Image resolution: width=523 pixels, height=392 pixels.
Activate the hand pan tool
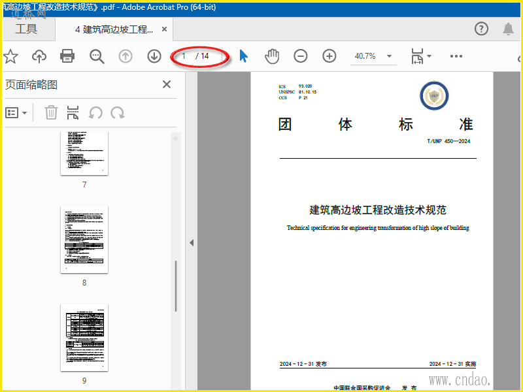pos(272,56)
